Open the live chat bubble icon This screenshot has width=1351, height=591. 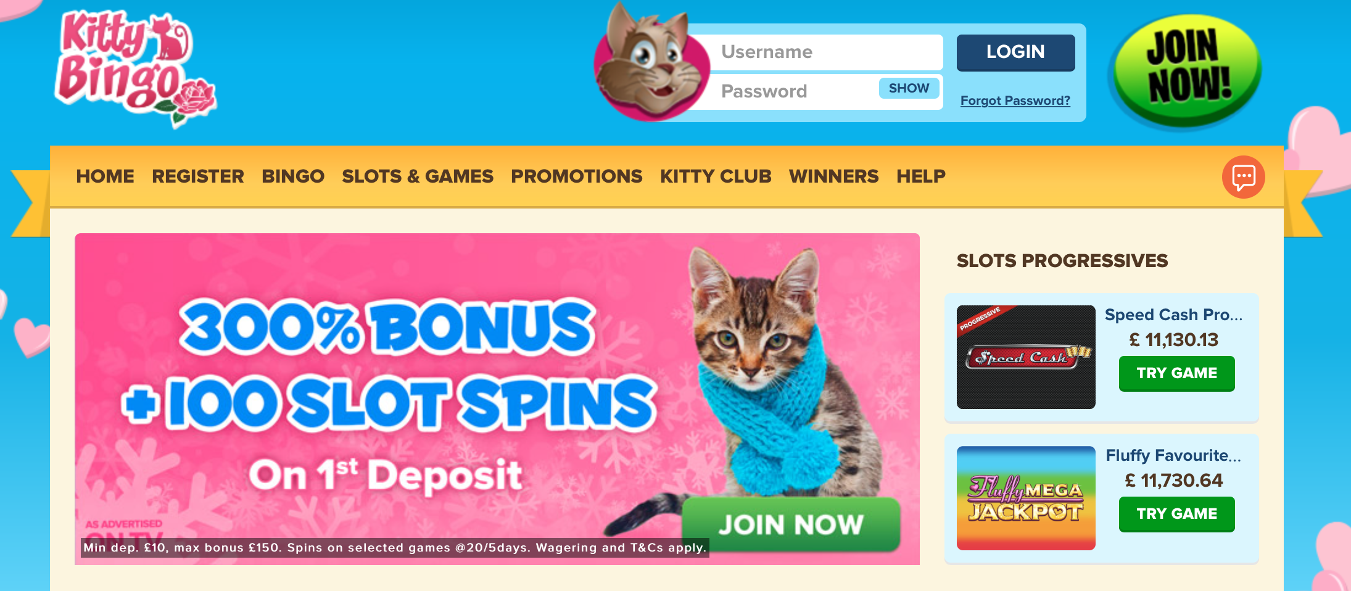click(1243, 177)
